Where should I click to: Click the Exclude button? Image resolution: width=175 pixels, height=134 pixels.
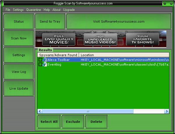[x=73, y=122]
